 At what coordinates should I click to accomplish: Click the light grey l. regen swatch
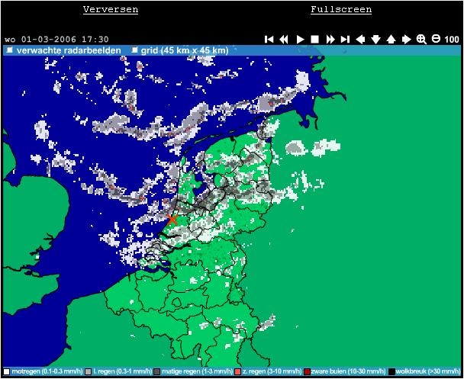point(88,371)
